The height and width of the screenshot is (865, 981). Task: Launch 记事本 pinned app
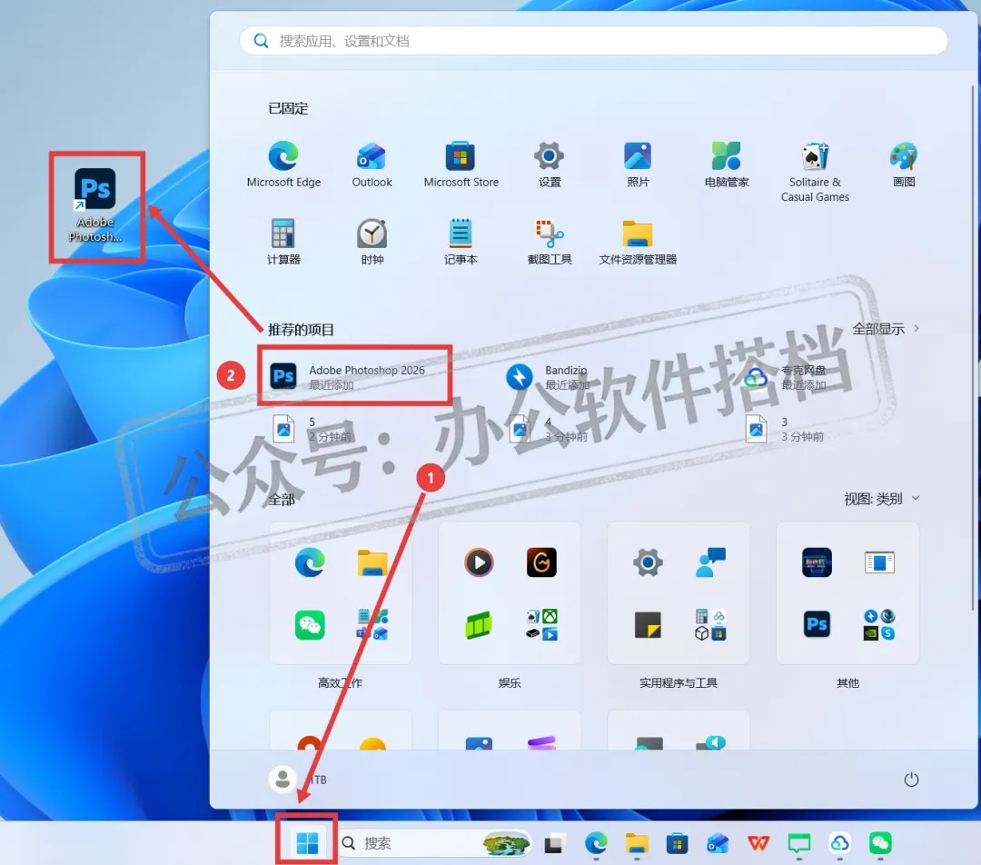pos(461,242)
